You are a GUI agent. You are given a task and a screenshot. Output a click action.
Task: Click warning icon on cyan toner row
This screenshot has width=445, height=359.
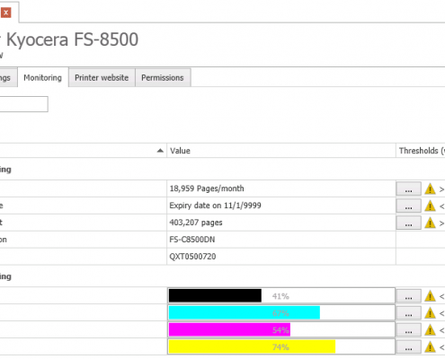pos(430,313)
